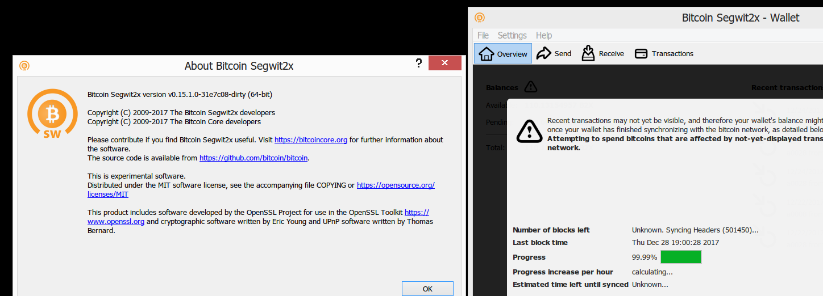The image size is (823, 296).
Task: Click 'Unknown. Syncing Headers (501450)...' value
Action: pyautogui.click(x=695, y=230)
